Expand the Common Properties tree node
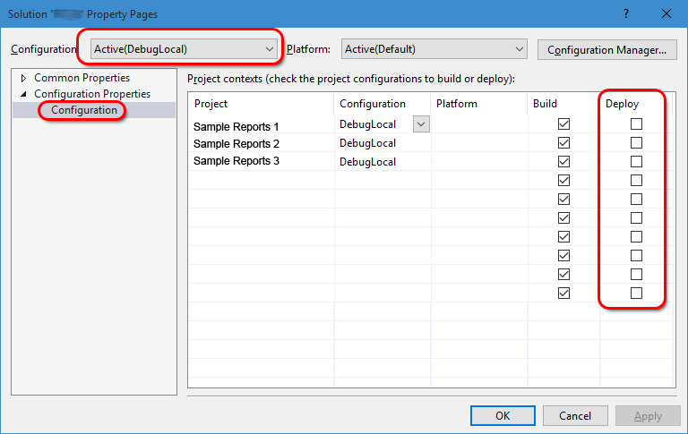 pos(23,79)
